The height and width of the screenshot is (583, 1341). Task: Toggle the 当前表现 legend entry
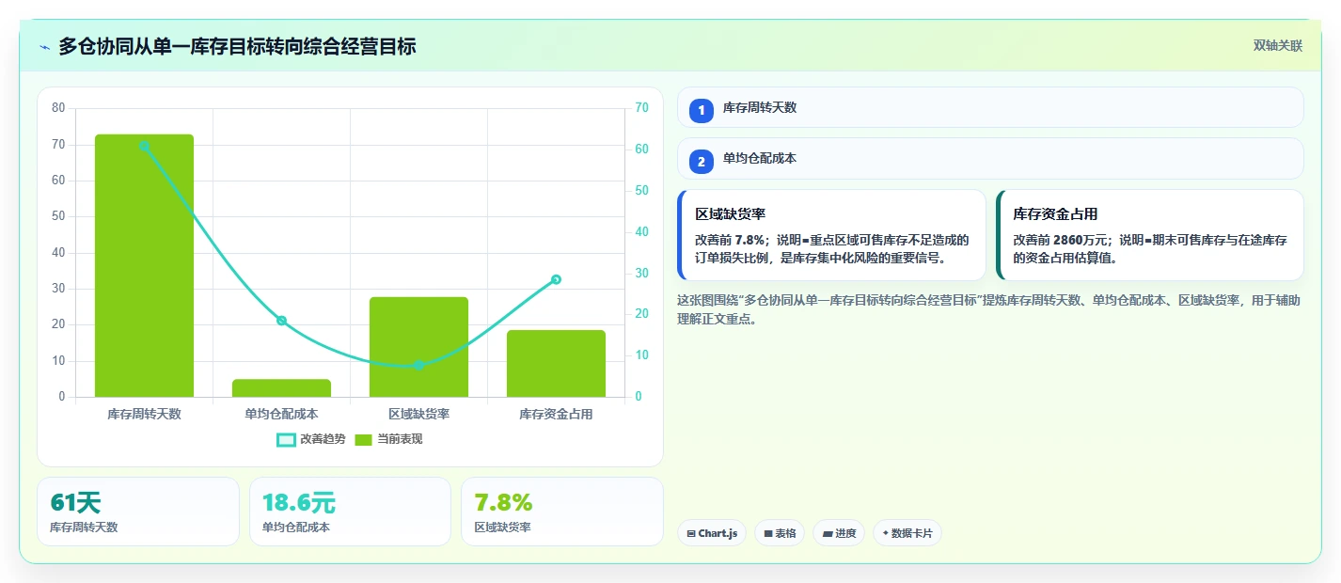pyautogui.click(x=388, y=439)
